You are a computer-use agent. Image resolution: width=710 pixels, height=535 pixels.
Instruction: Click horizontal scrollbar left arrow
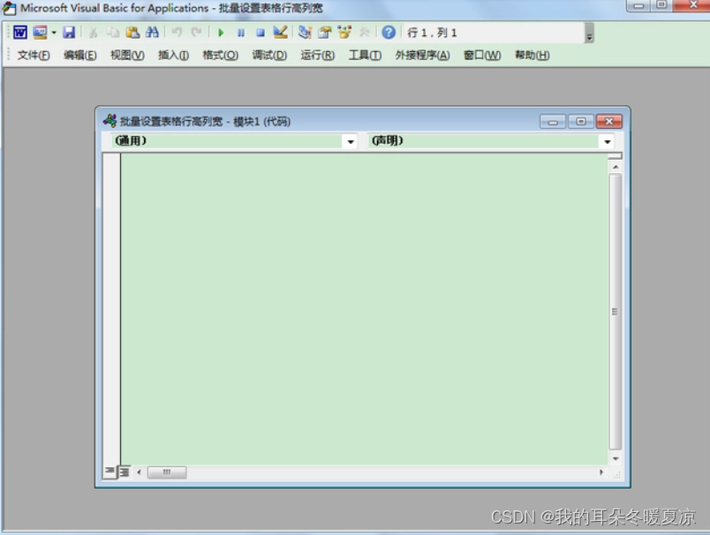click(139, 472)
